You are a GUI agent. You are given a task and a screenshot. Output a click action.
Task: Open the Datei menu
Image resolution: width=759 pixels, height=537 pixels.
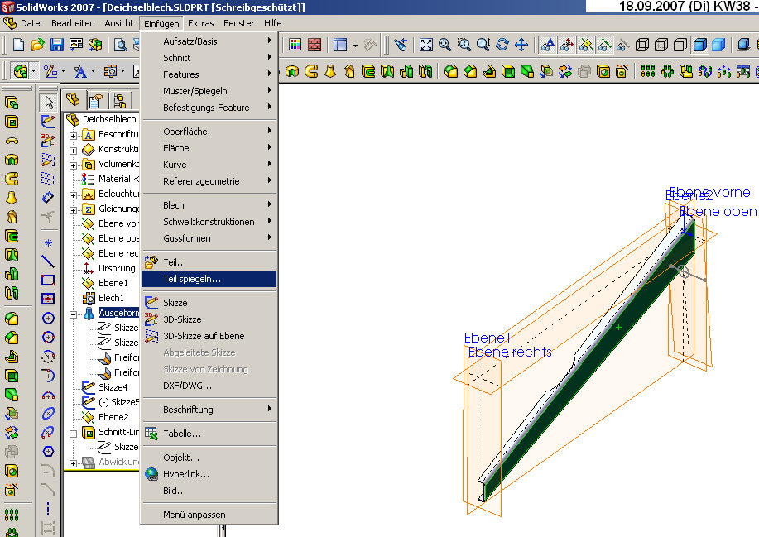click(x=31, y=23)
